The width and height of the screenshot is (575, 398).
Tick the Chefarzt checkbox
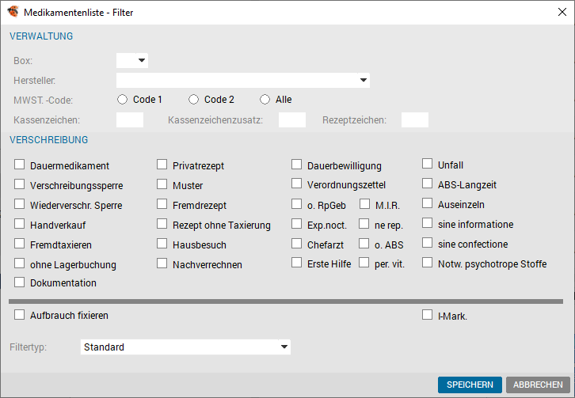coord(297,244)
